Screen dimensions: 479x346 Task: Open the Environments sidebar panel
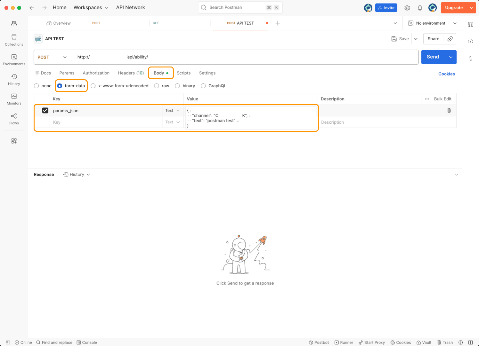click(x=14, y=60)
